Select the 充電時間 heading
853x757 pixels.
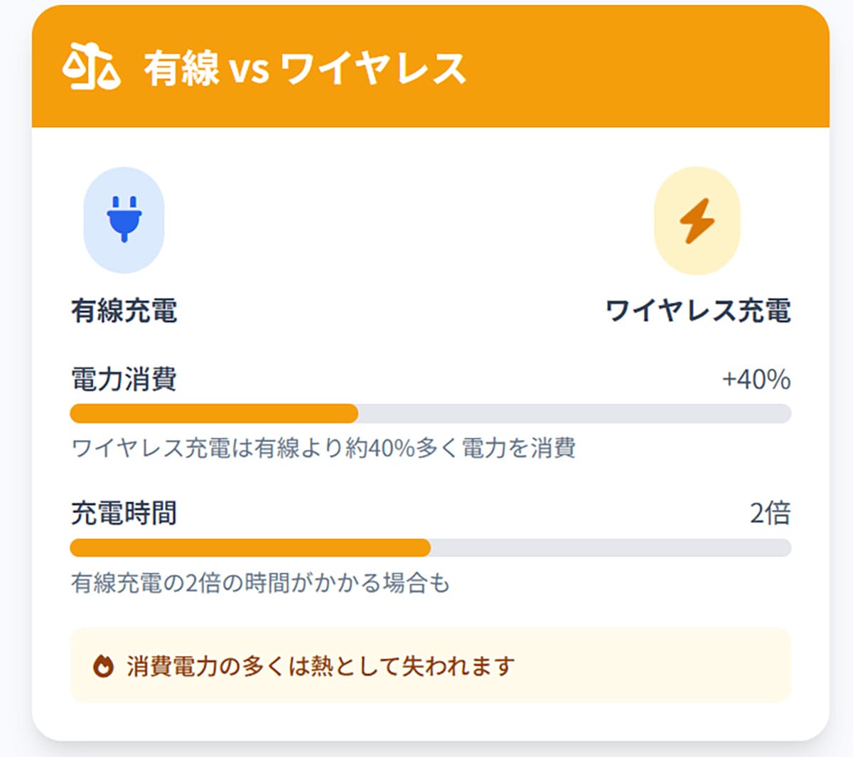(x=124, y=512)
